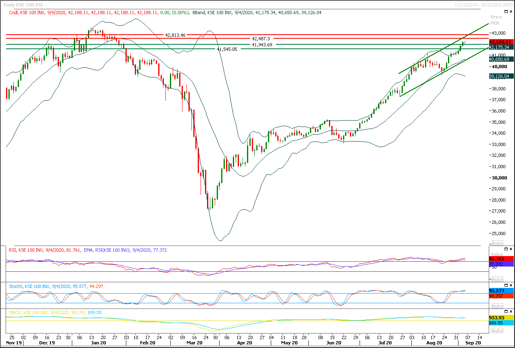Click the Jul 20 date axis label
The image size is (515, 348).
tap(385, 343)
